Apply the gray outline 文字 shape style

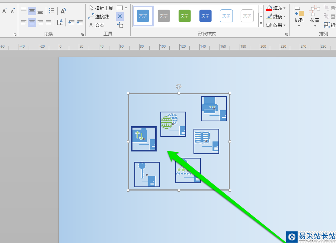pos(247,16)
